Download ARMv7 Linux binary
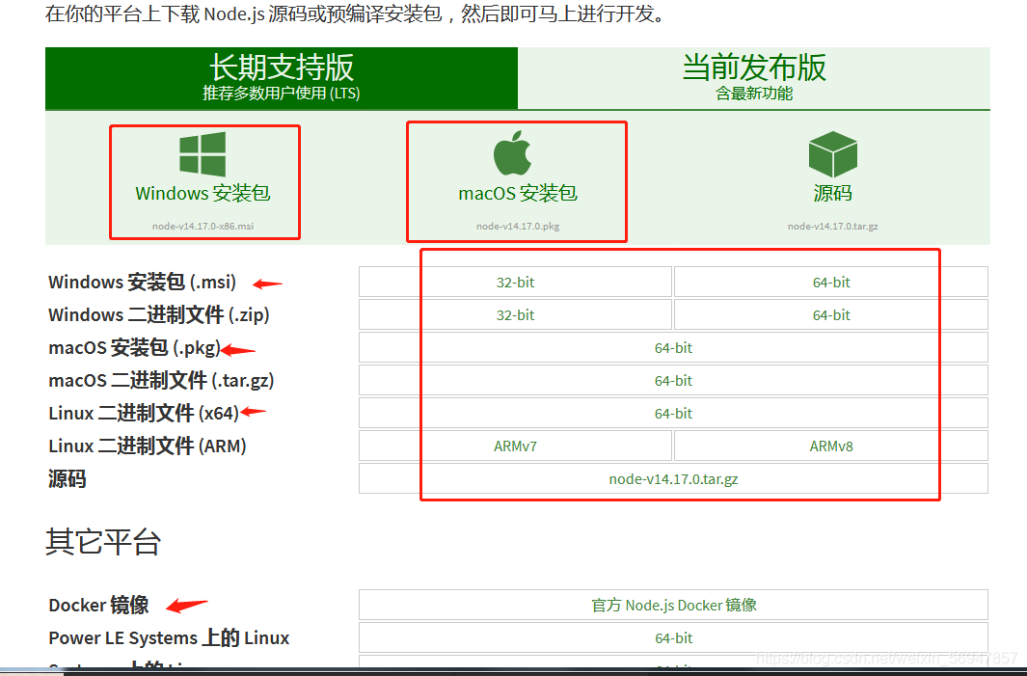1027x676 pixels. point(516,446)
